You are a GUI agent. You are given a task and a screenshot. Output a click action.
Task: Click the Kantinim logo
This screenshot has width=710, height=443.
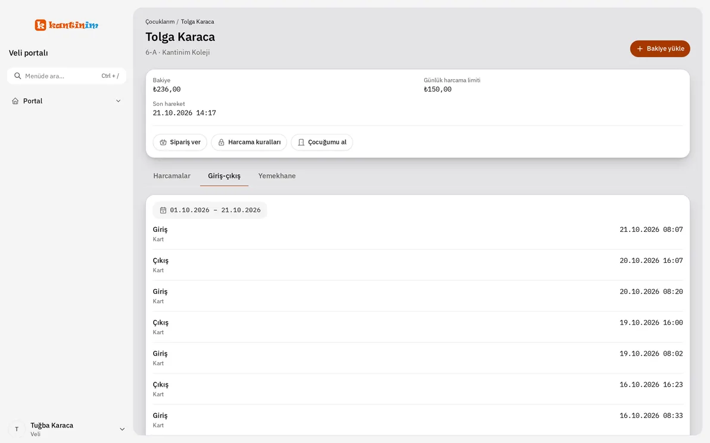67,25
